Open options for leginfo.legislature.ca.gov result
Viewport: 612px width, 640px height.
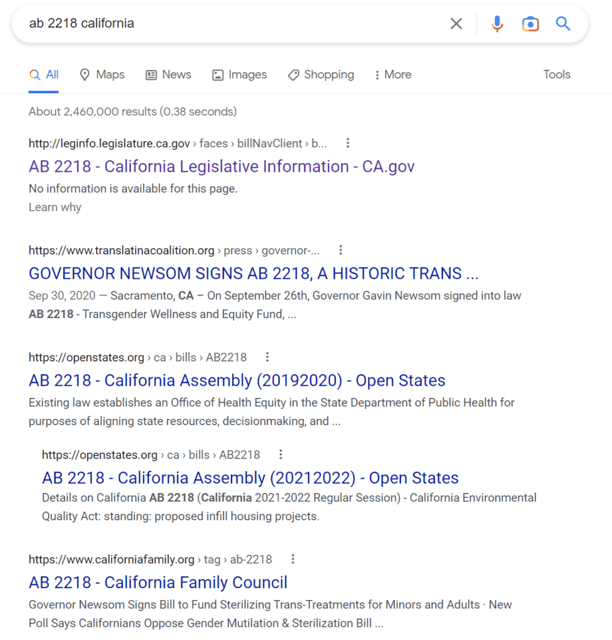pos(348,143)
